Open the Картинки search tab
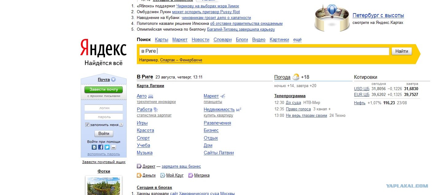Image resolution: width=436 pixels, height=195 pixels. (279, 40)
